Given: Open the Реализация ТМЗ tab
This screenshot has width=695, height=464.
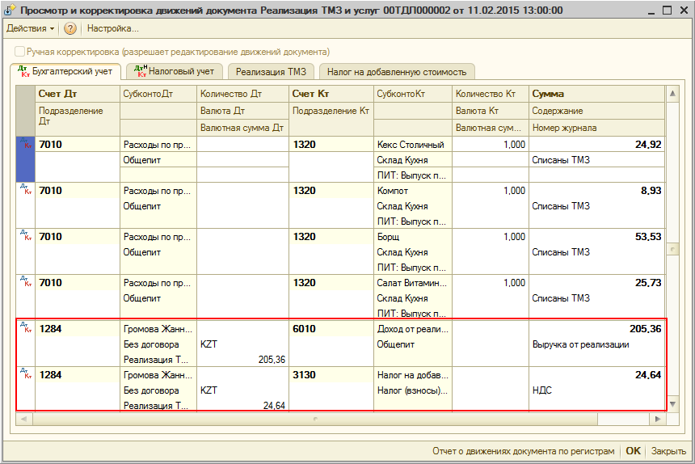Looking at the screenshot, I should 270,72.
